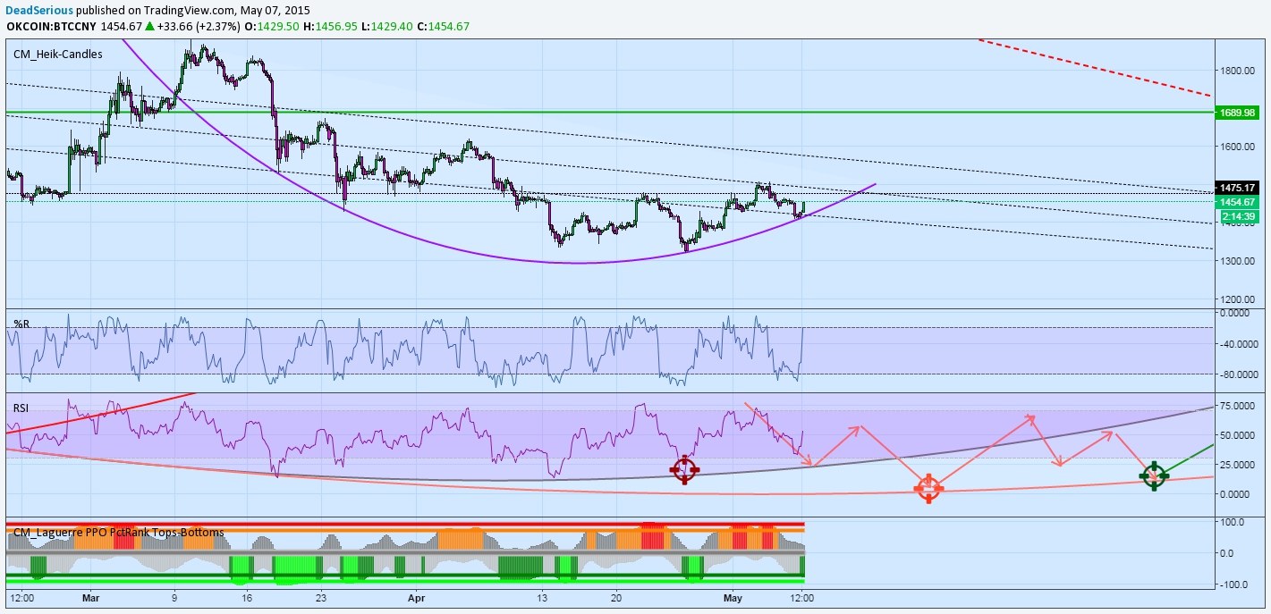Click the green 1689.98 price tag
Image resolution: width=1271 pixels, height=614 pixels.
(1238, 113)
